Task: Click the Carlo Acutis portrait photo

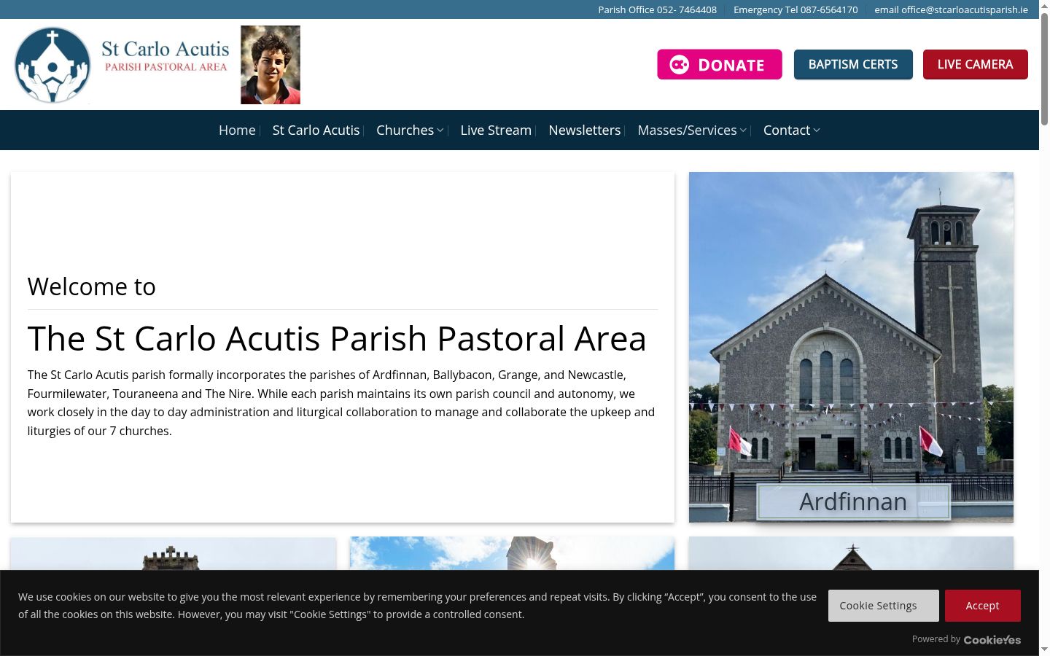Action: click(x=271, y=65)
